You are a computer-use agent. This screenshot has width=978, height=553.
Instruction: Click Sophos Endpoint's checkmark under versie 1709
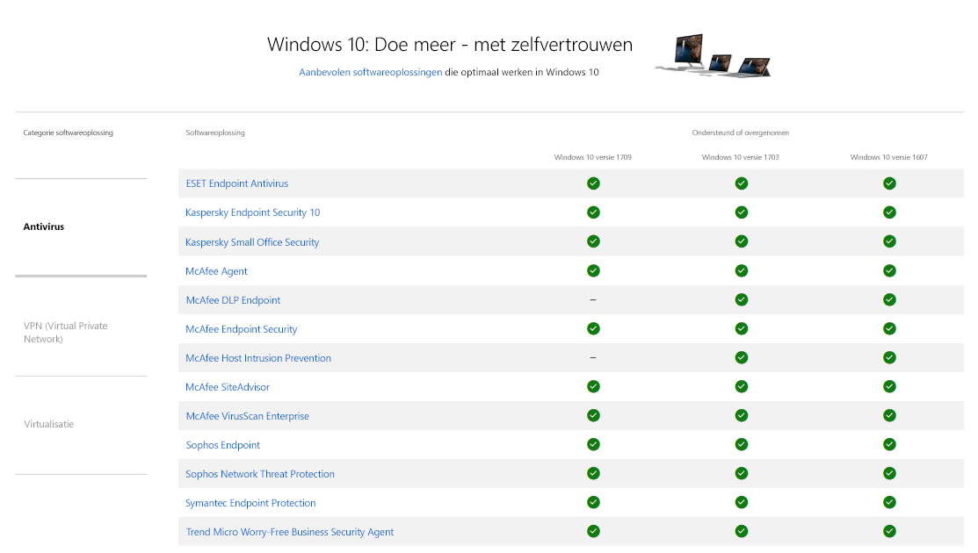pyautogui.click(x=593, y=444)
